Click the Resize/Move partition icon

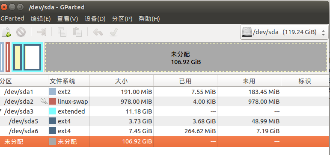[42, 32]
